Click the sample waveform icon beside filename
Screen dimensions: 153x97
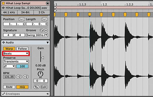(3, 8)
